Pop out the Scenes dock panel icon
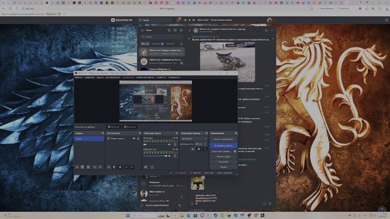The width and height of the screenshot is (390, 219). coord(103,133)
